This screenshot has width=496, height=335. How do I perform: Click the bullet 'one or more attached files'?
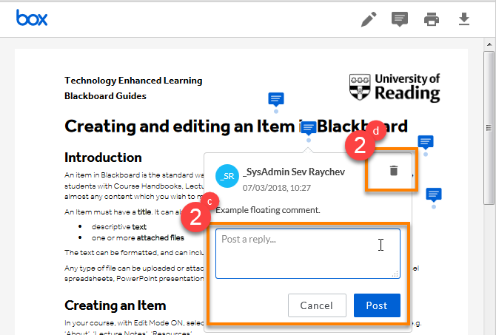click(138, 237)
